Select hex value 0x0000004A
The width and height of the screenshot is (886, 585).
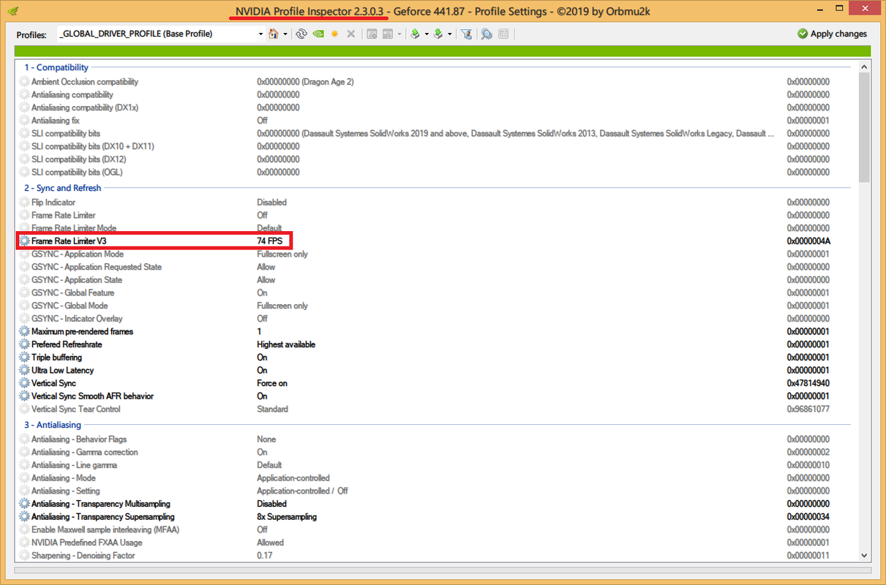[x=808, y=241]
